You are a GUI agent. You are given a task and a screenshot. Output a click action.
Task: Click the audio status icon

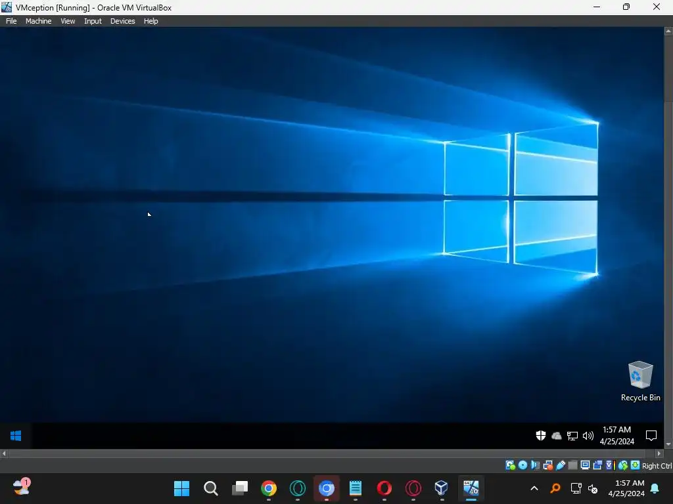point(535,465)
